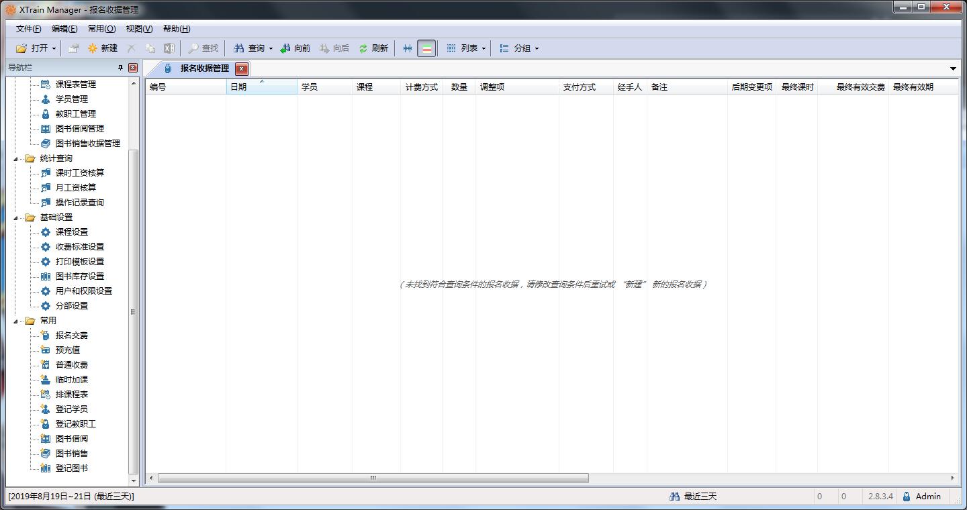Click the 查询 binoculars button
This screenshot has height=510, width=967.
[x=248, y=48]
